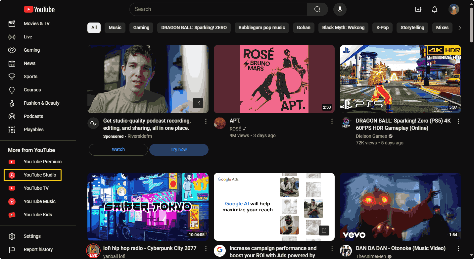Open more options for DRAGON BALL video
The image size is (474, 259).
(x=458, y=121)
